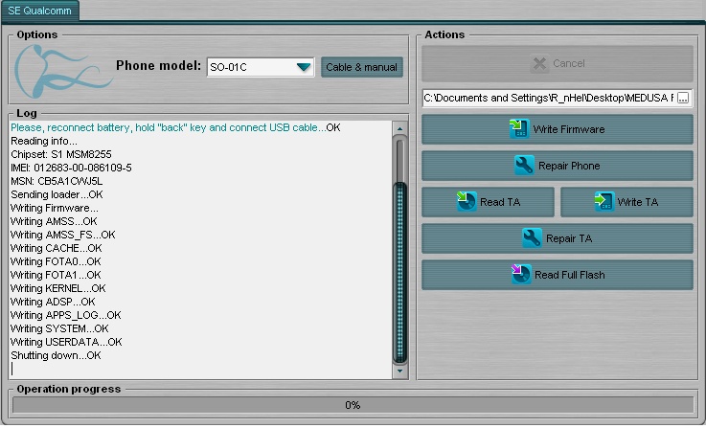
Task: Click the X icon on Cancel
Action: tap(539, 63)
